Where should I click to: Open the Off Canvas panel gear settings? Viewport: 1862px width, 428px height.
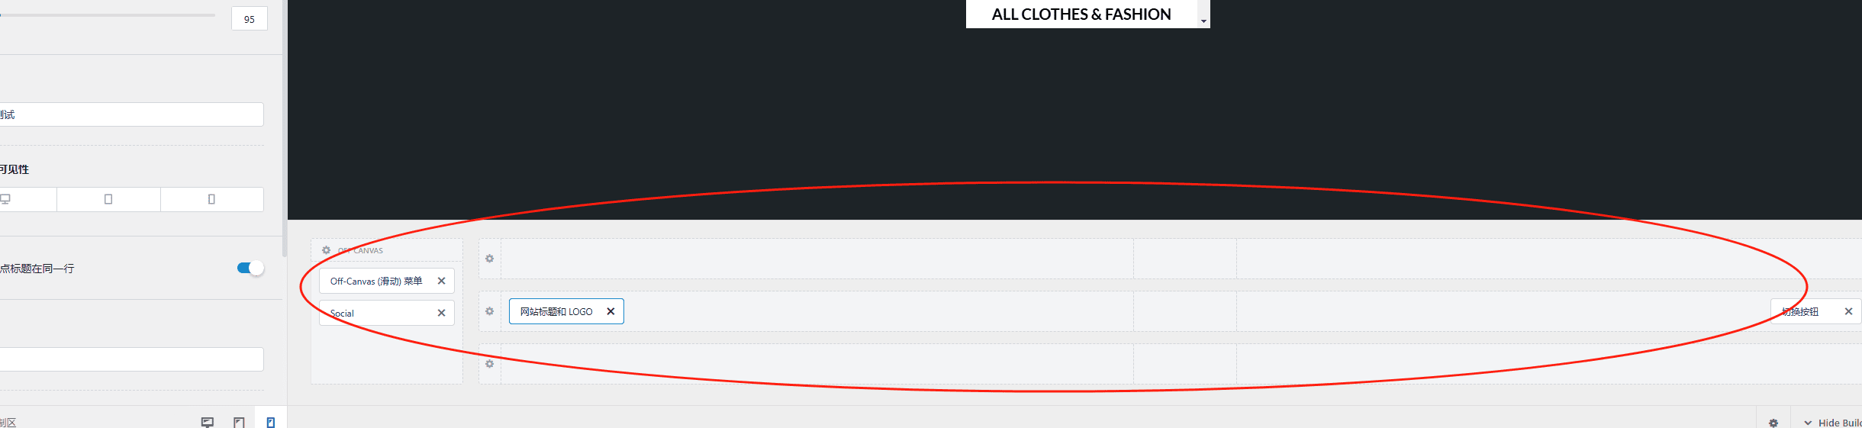pos(327,250)
